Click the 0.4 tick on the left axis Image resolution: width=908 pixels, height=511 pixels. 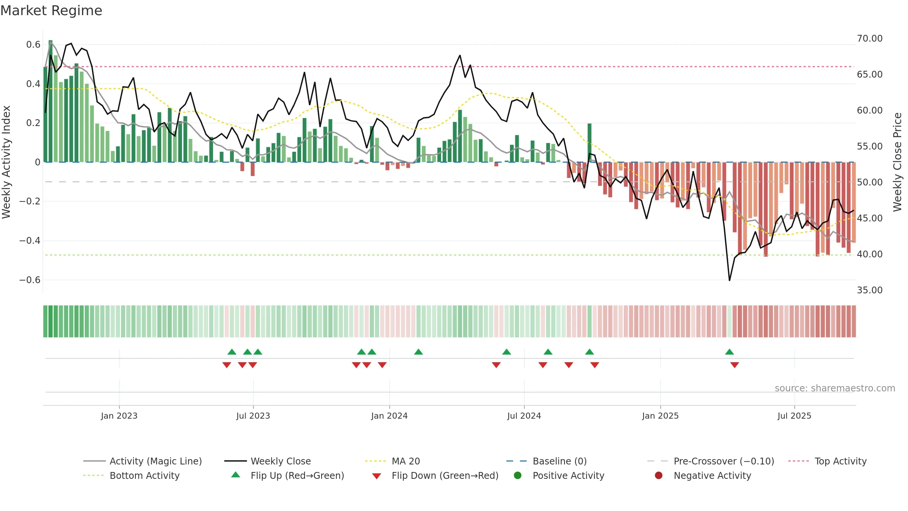pos(33,84)
